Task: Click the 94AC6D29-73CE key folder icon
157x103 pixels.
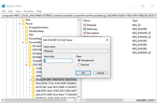Action: [x=33, y=83]
